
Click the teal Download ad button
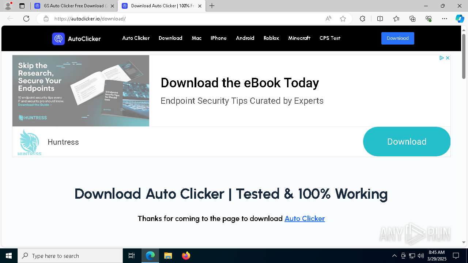click(x=407, y=142)
